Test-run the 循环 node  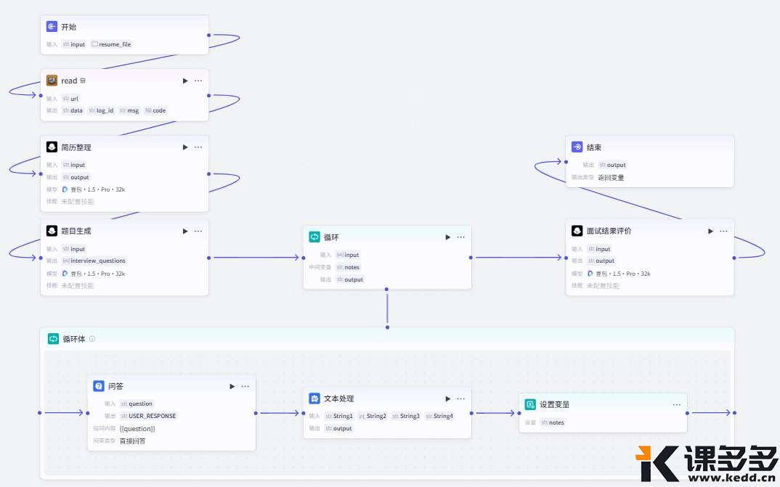448,237
